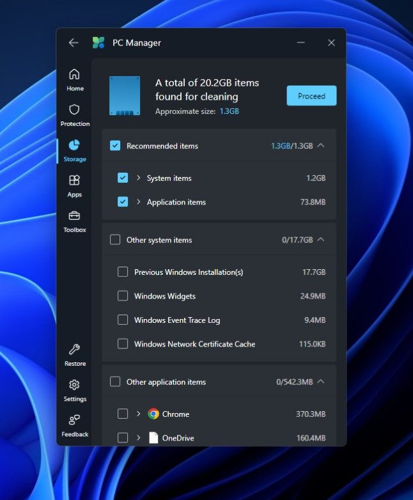Viewport: 413px width, 500px height.
Task: Switch to the Home tab label
Action: point(75,88)
